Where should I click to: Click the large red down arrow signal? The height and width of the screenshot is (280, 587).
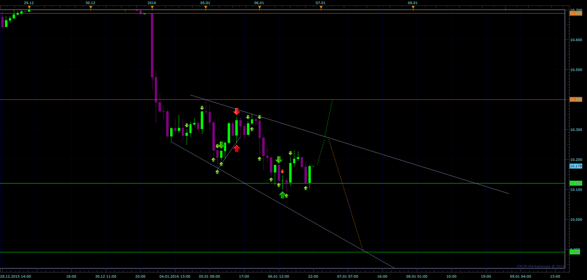tap(237, 111)
